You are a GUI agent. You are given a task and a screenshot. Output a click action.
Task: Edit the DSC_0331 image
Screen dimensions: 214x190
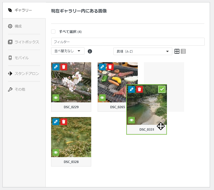point(132,90)
